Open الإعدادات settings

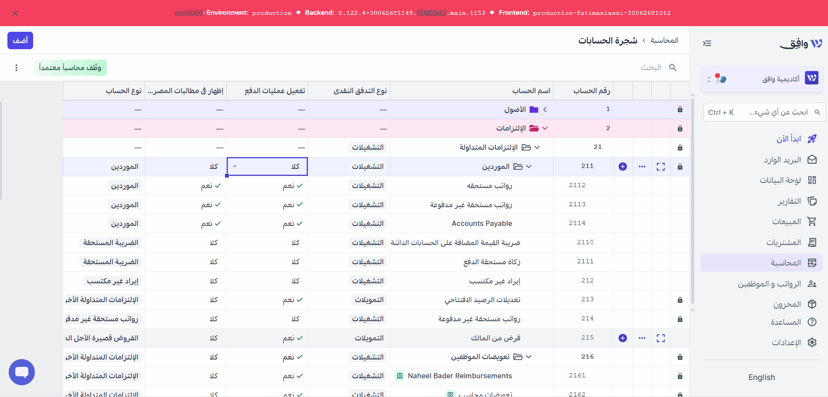tap(794, 343)
